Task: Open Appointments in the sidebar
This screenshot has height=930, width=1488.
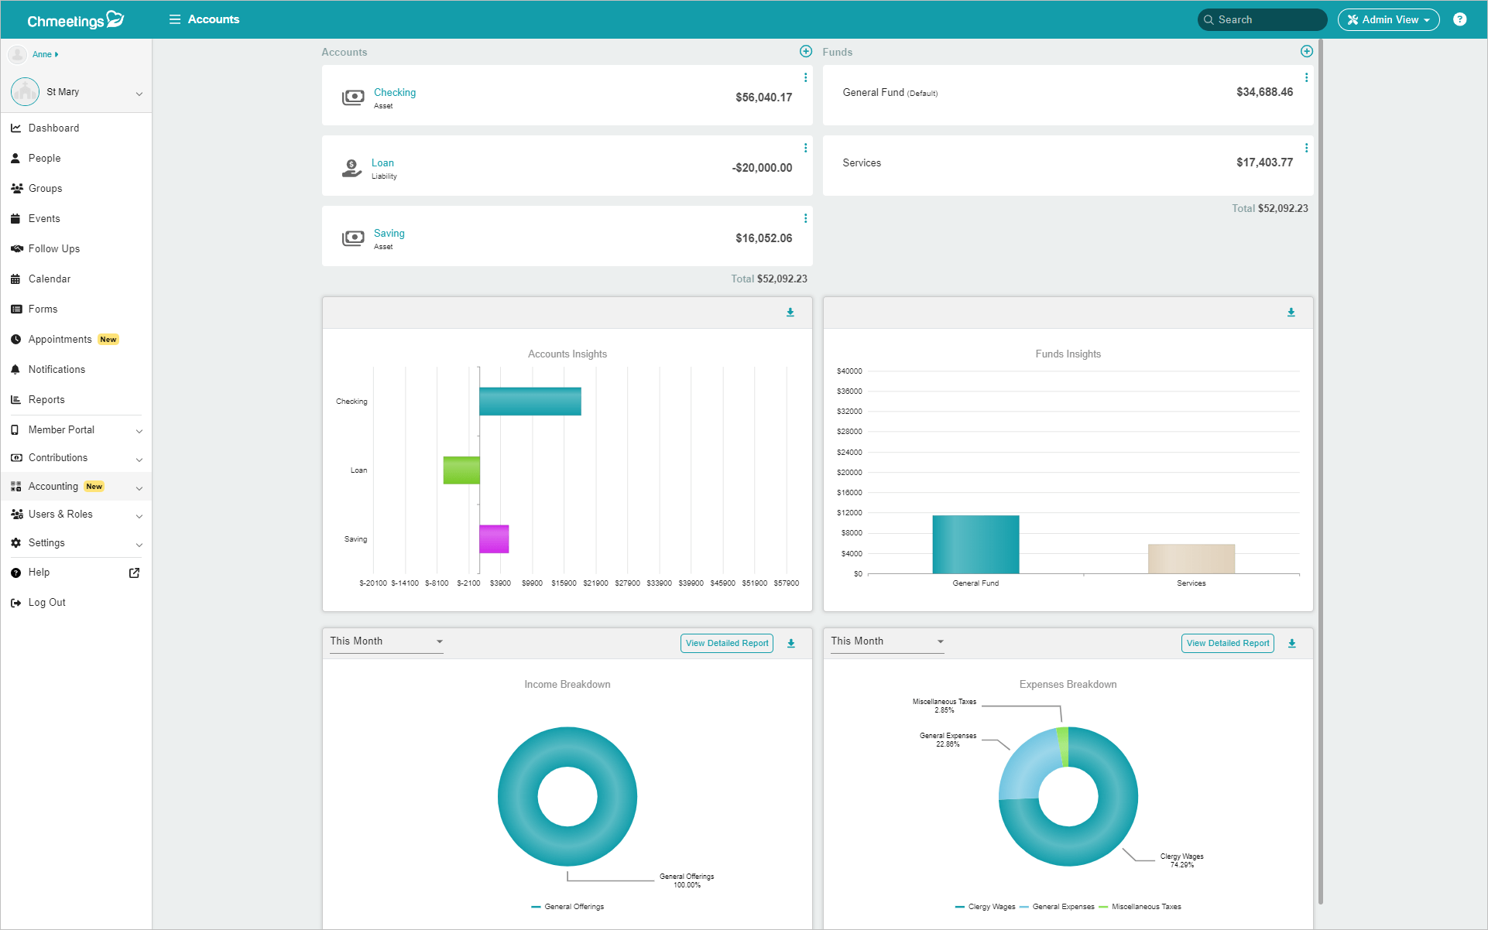Action: point(60,339)
